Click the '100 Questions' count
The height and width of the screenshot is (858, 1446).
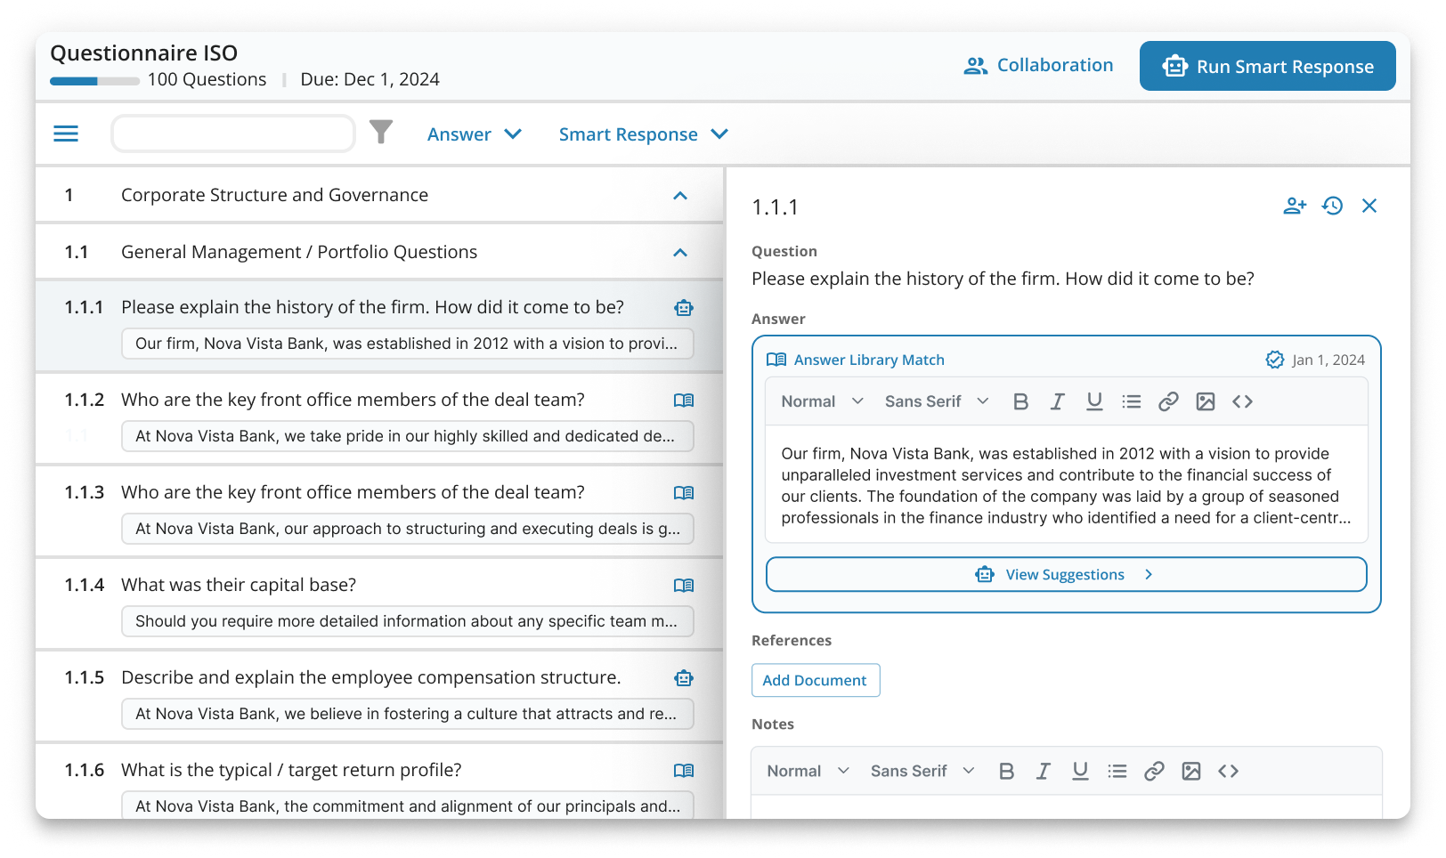tap(207, 79)
